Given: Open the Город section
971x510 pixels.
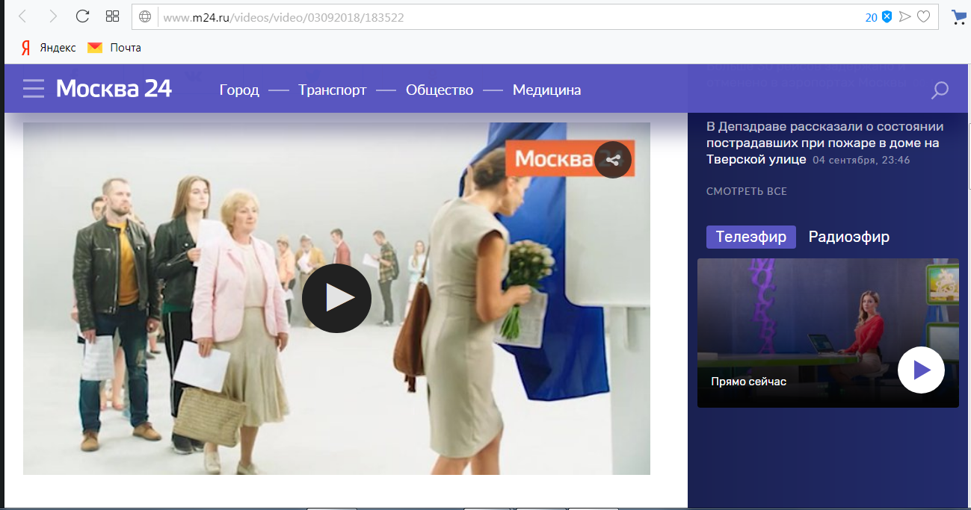Looking at the screenshot, I should point(239,90).
